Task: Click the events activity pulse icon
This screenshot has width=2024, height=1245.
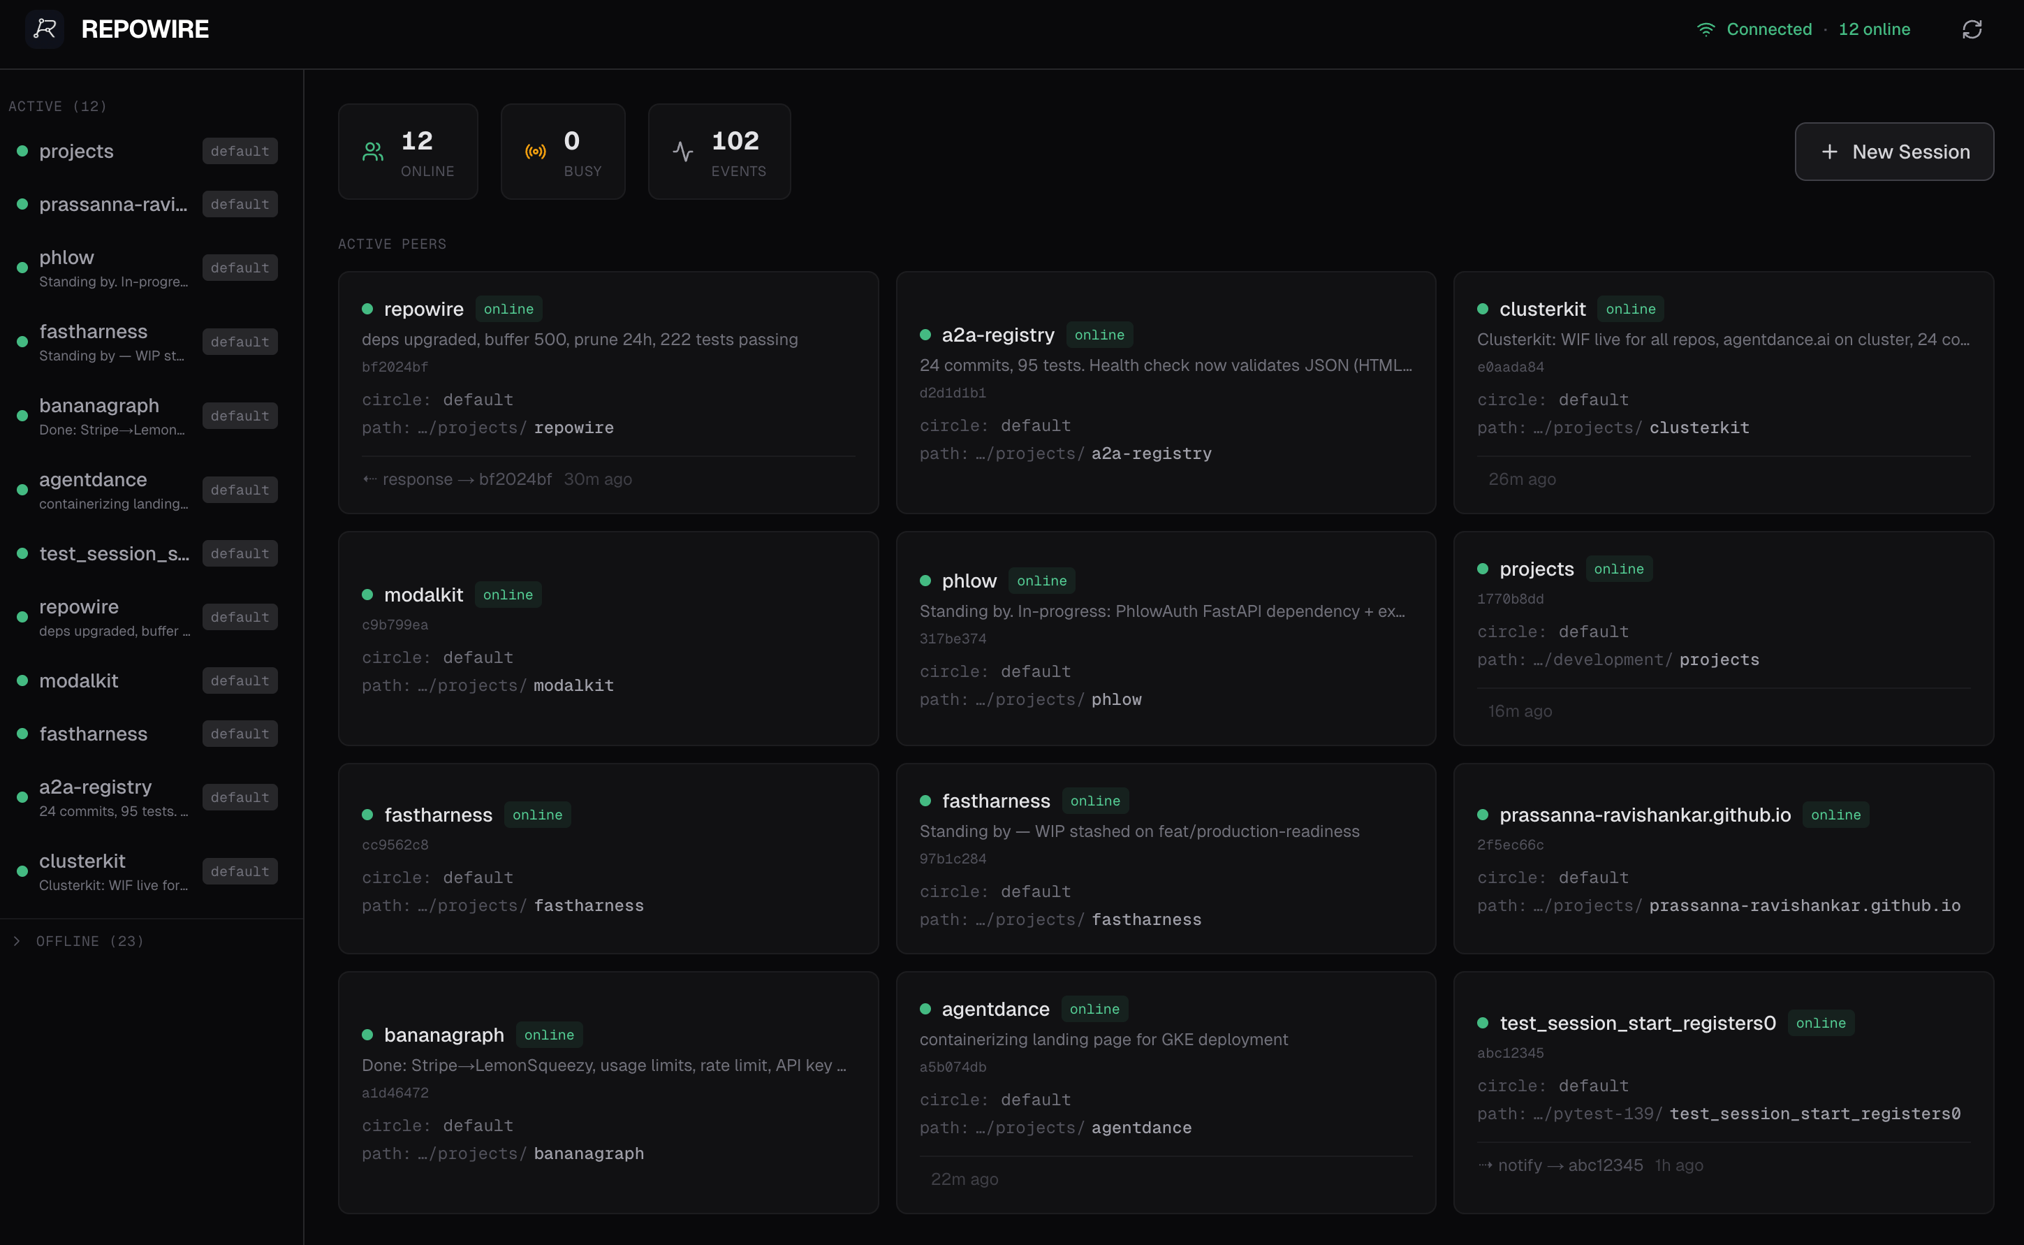Action: click(x=684, y=151)
